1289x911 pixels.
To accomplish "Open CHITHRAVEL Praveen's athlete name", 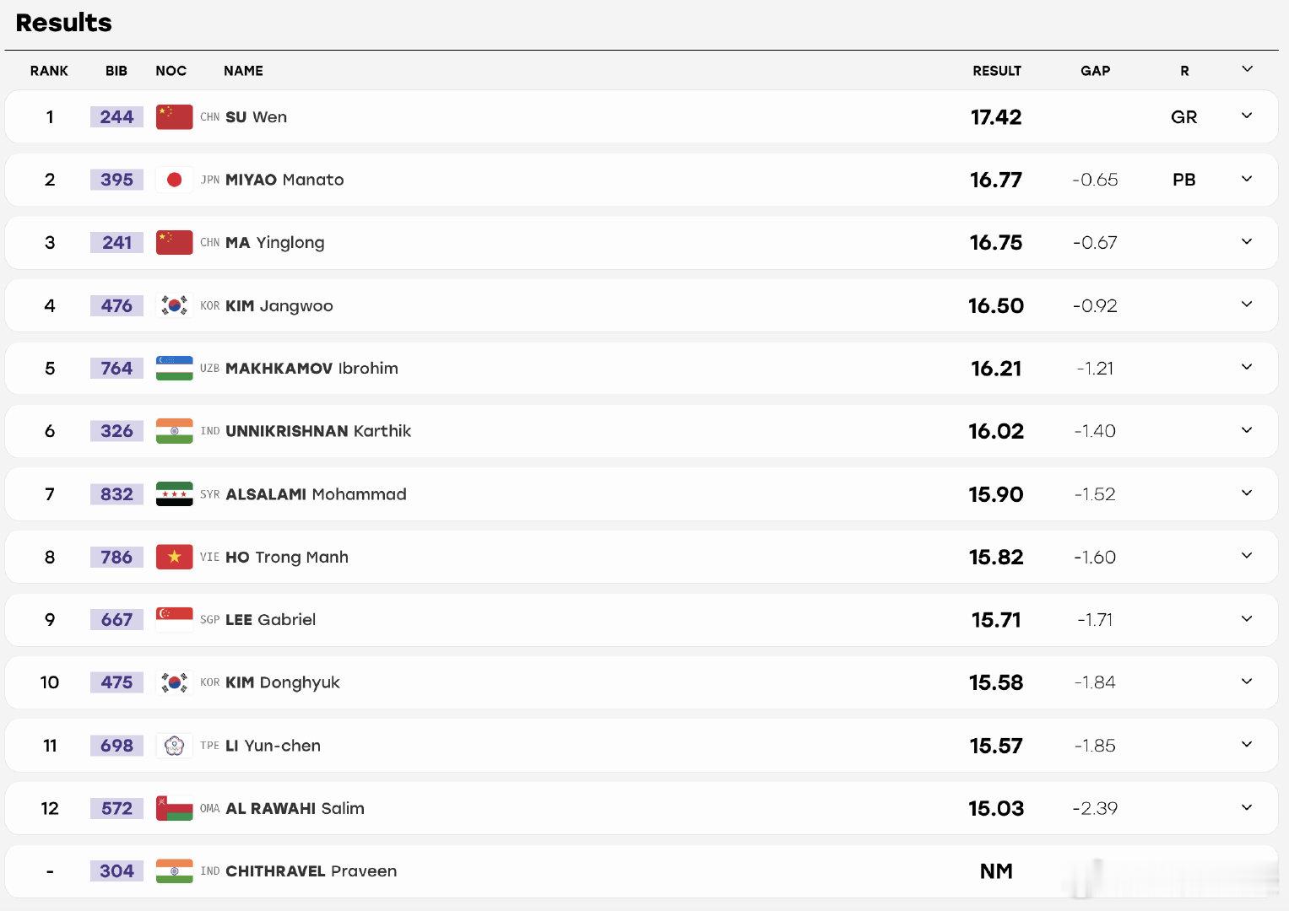I will [x=311, y=871].
